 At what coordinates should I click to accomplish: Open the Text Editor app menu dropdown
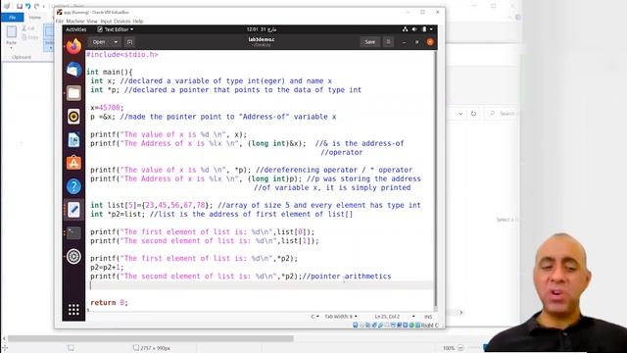(116, 29)
